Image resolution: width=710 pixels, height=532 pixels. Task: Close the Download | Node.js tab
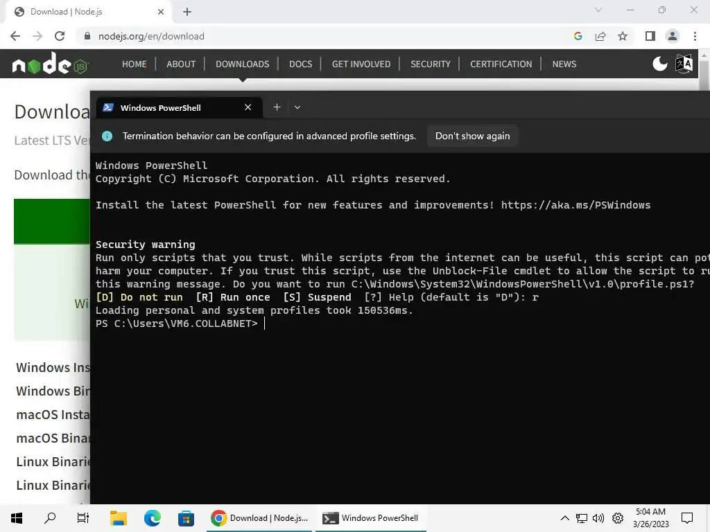point(161,12)
